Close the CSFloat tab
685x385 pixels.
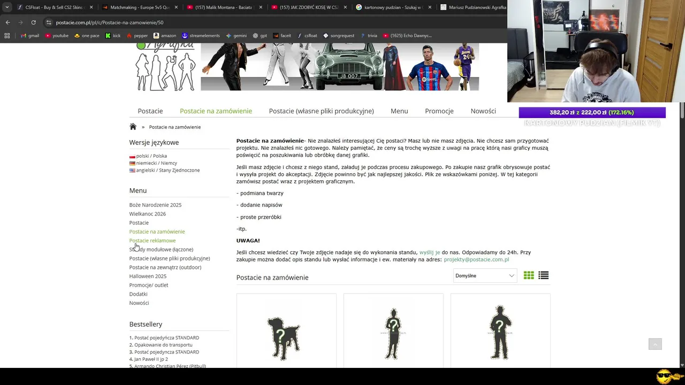91,7
